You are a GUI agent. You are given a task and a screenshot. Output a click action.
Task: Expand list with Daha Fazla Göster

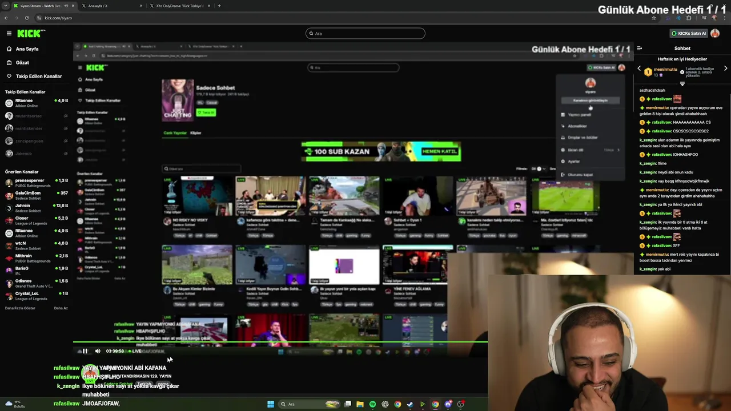pos(20,308)
